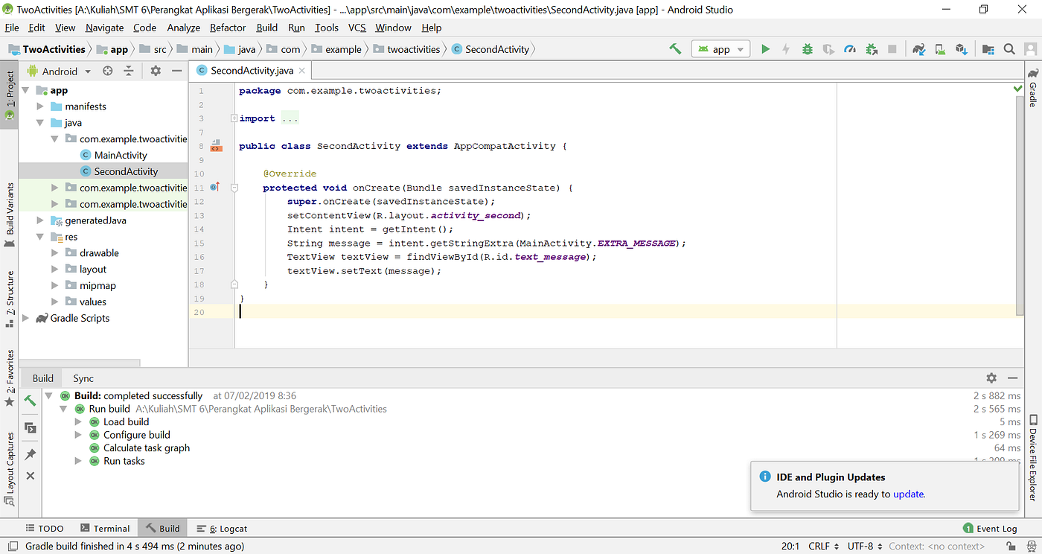Viewport: 1042px width, 554px height.
Task: Expand the Run tasks node
Action: tap(78, 461)
